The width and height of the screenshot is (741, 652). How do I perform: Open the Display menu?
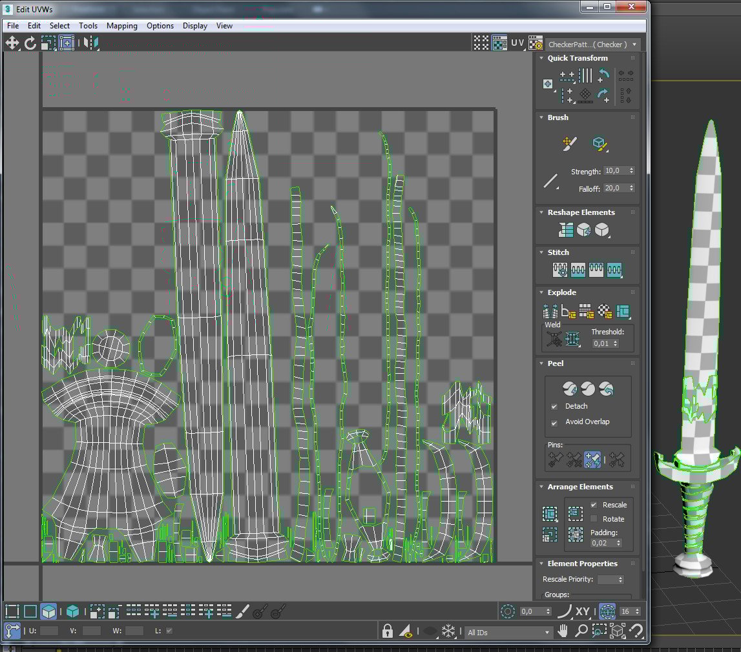coord(195,25)
